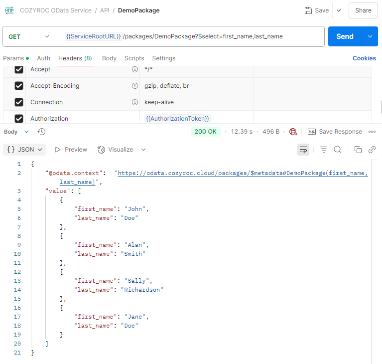
Task: Toggle the wrap lines icon
Action: [303, 150]
